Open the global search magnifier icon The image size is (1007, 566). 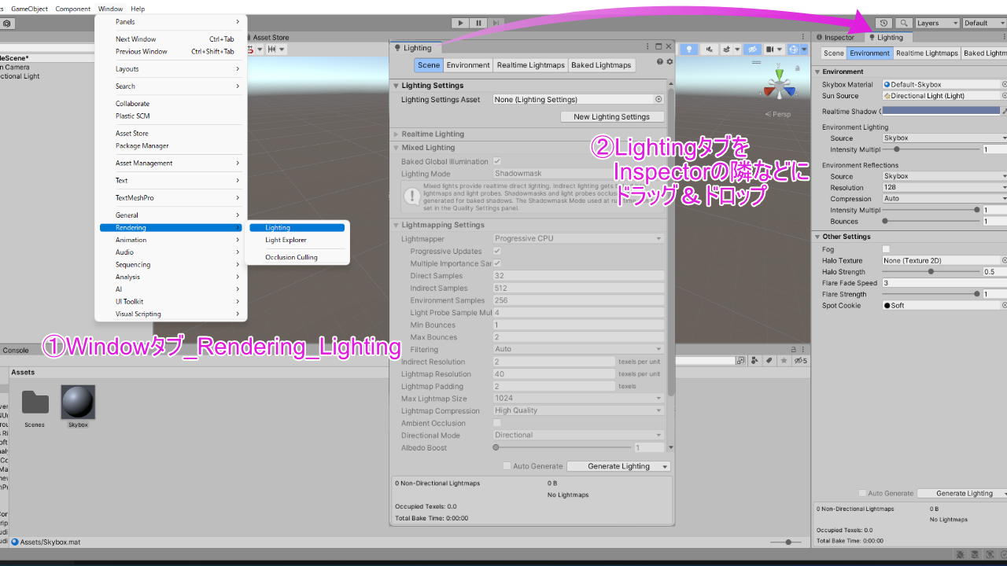905,24
